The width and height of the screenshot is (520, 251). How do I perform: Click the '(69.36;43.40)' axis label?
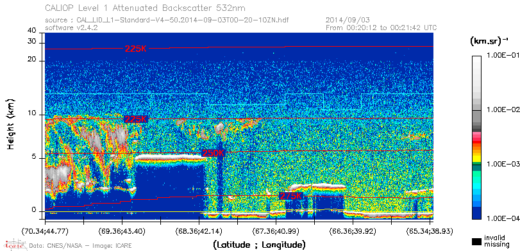point(122,231)
